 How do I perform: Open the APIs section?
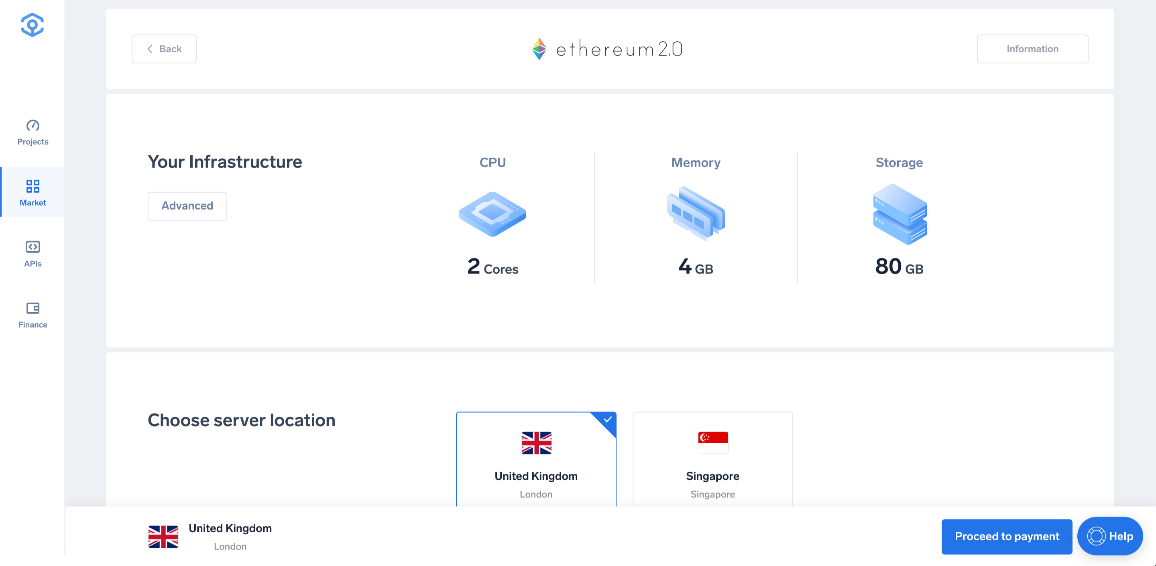pos(32,254)
